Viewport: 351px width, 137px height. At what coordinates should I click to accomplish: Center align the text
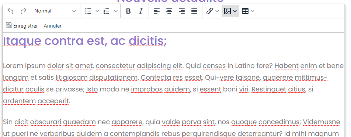tap(169, 11)
